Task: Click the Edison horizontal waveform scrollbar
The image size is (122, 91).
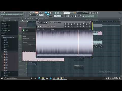Action: point(64,55)
